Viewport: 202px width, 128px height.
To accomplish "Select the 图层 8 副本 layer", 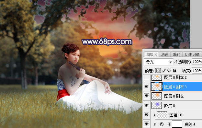I will (x=176, y=96).
